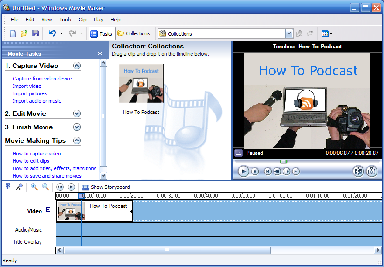Switch to Show Storyboard view
Viewport: 384px width, 267px height.
click(106, 187)
